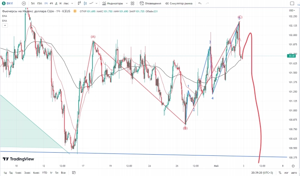Select the 4Ч timeframe

pos(51,4)
